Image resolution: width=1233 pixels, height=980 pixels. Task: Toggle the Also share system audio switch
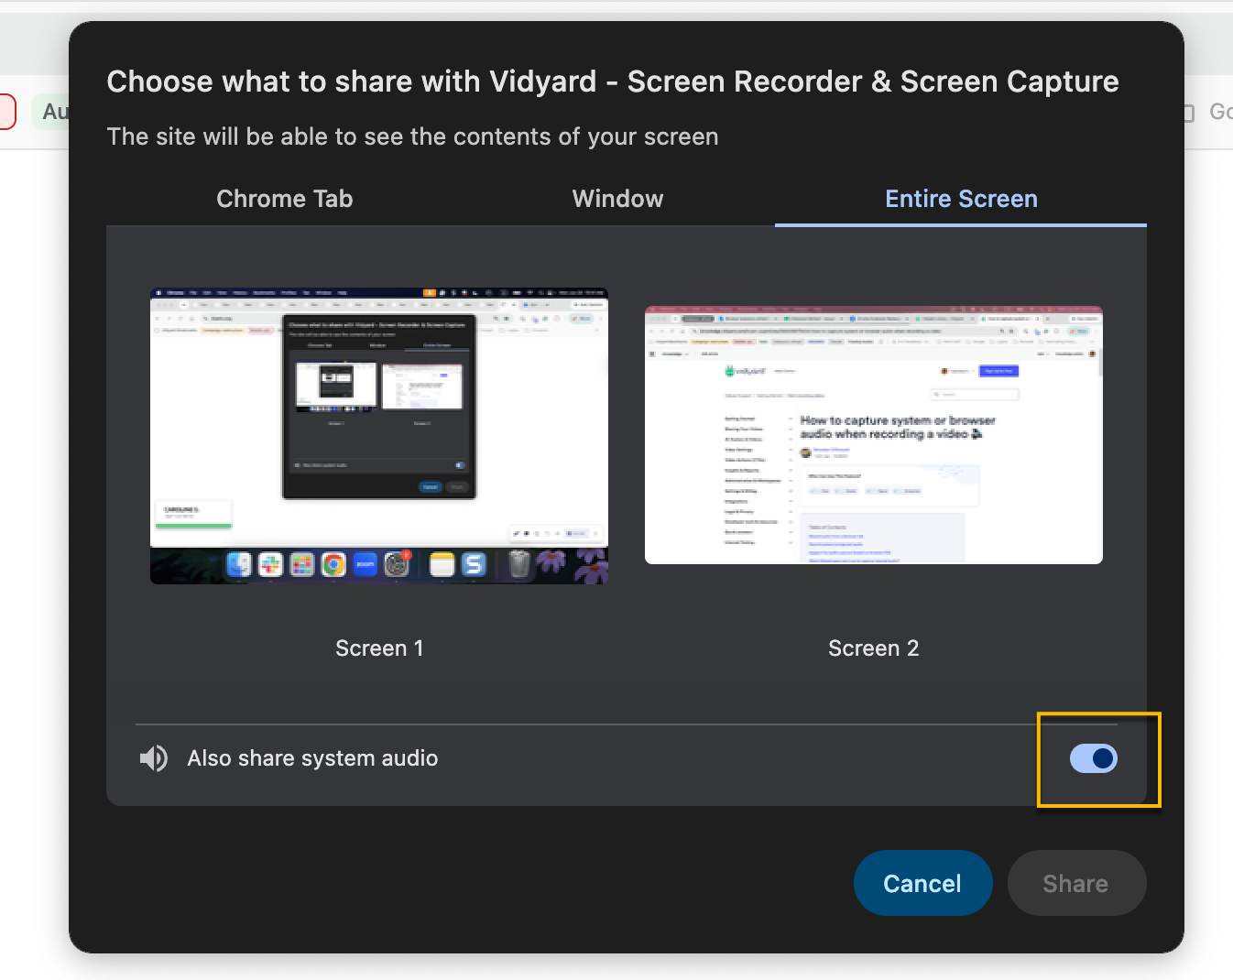[1094, 758]
